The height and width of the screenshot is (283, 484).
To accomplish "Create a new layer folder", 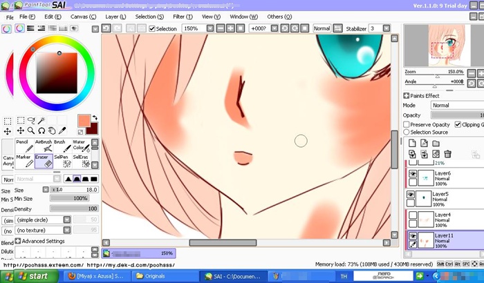I will pos(436,144).
